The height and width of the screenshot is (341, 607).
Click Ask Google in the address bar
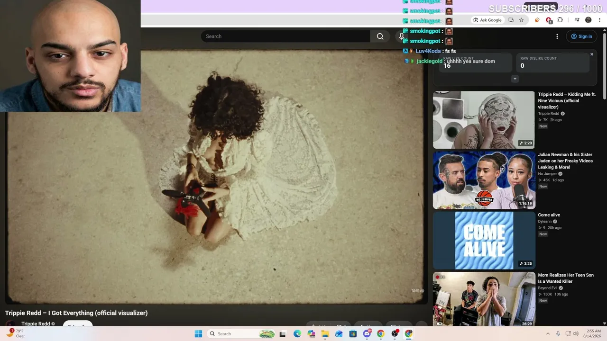tap(487, 20)
